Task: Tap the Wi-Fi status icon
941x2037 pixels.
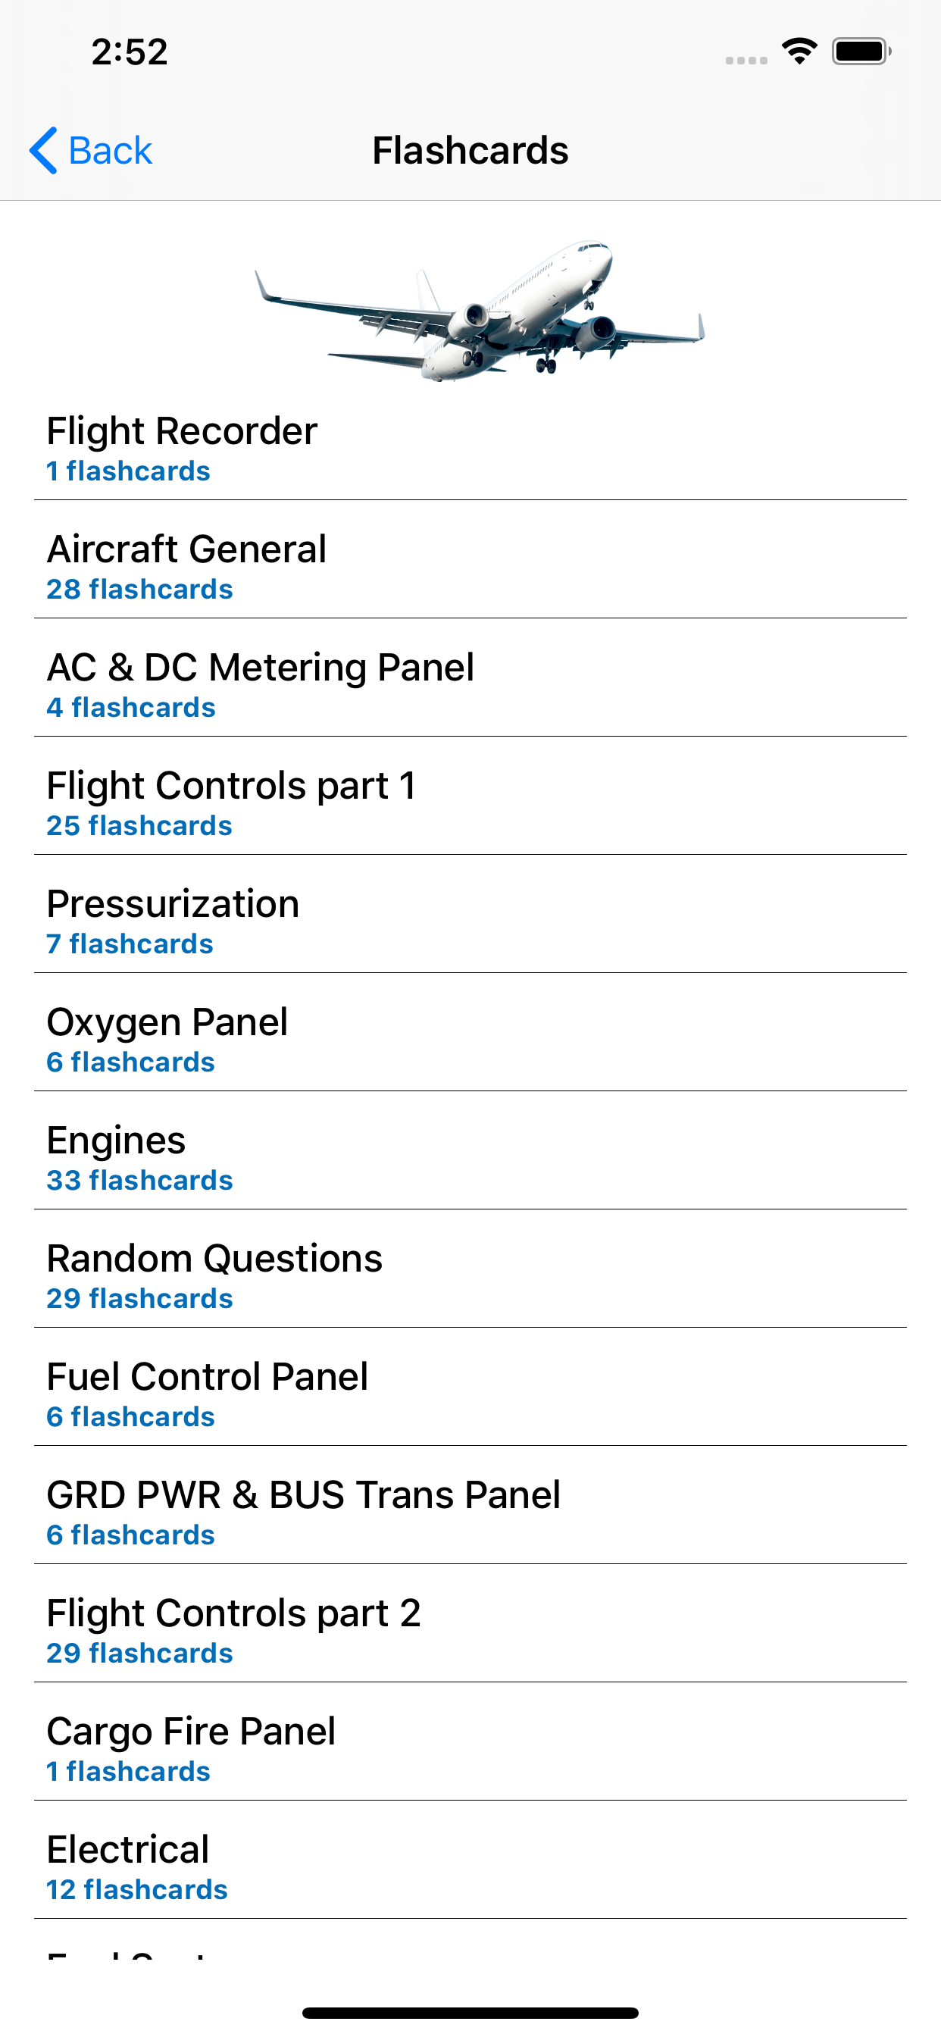Action: (x=799, y=52)
